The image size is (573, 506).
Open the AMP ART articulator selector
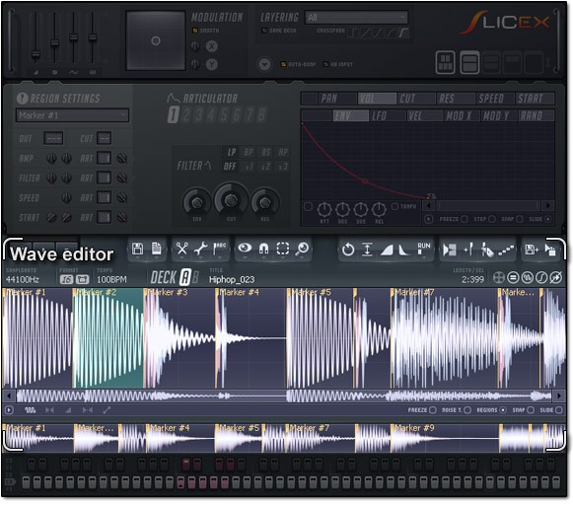[x=105, y=158]
